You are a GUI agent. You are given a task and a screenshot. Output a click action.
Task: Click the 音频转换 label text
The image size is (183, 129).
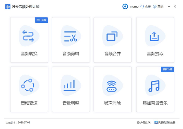point(29,54)
